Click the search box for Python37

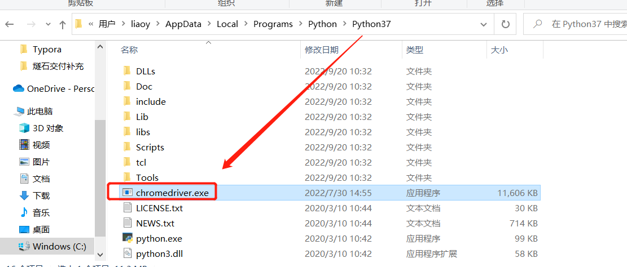575,24
